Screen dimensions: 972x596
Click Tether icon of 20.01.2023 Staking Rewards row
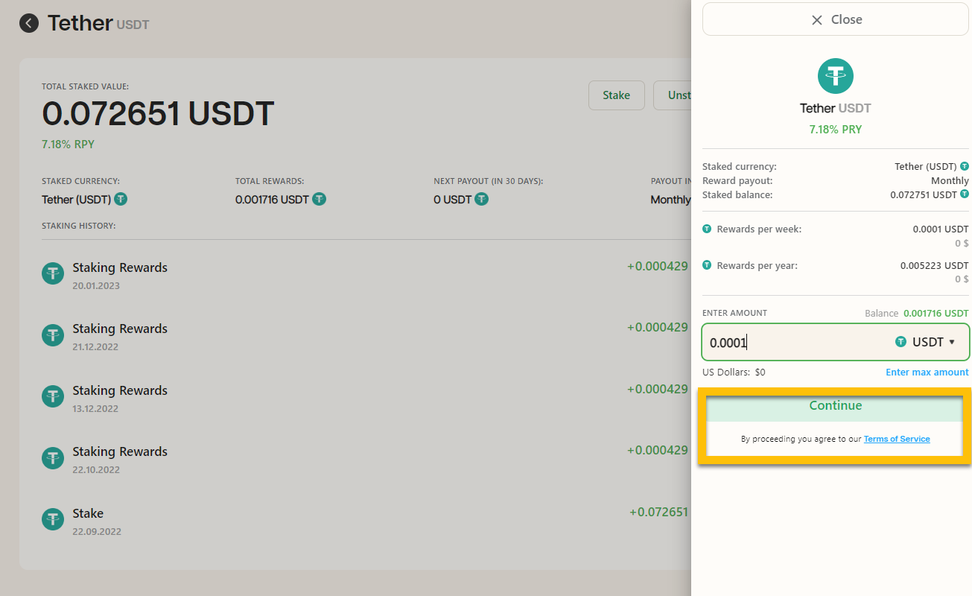coord(52,274)
